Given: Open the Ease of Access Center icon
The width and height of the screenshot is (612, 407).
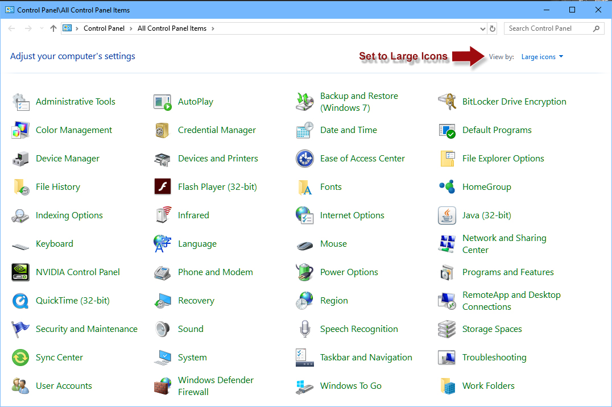Looking at the screenshot, I should click(x=305, y=159).
